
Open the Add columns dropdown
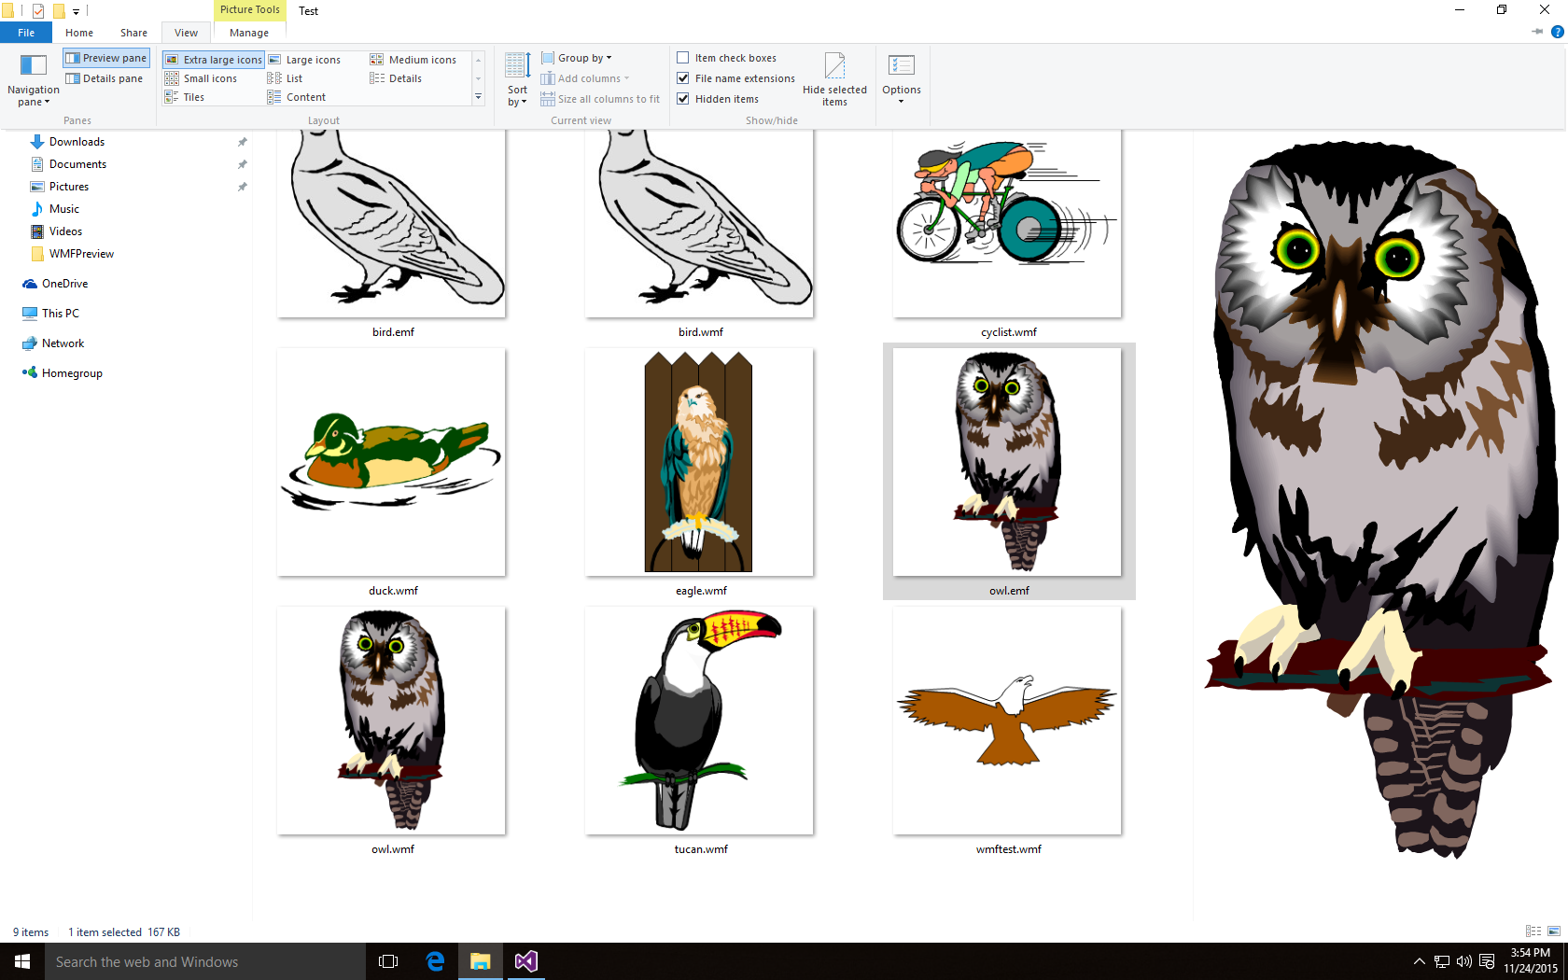point(585,78)
